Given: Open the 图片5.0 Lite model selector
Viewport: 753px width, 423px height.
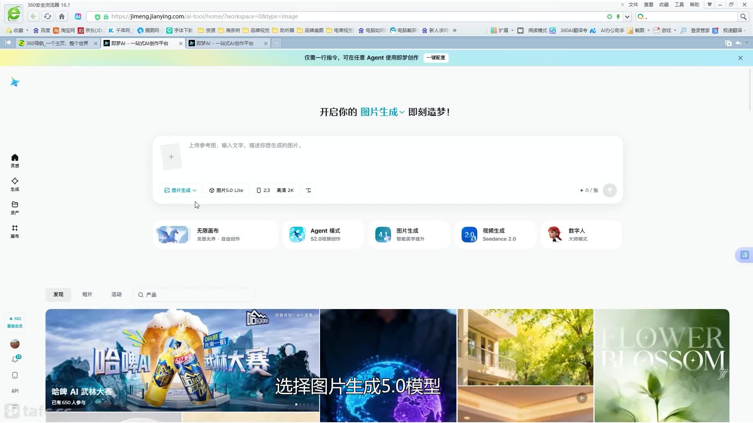Looking at the screenshot, I should pyautogui.click(x=226, y=190).
